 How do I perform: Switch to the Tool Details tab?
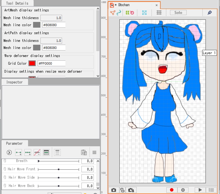tap(17, 3)
